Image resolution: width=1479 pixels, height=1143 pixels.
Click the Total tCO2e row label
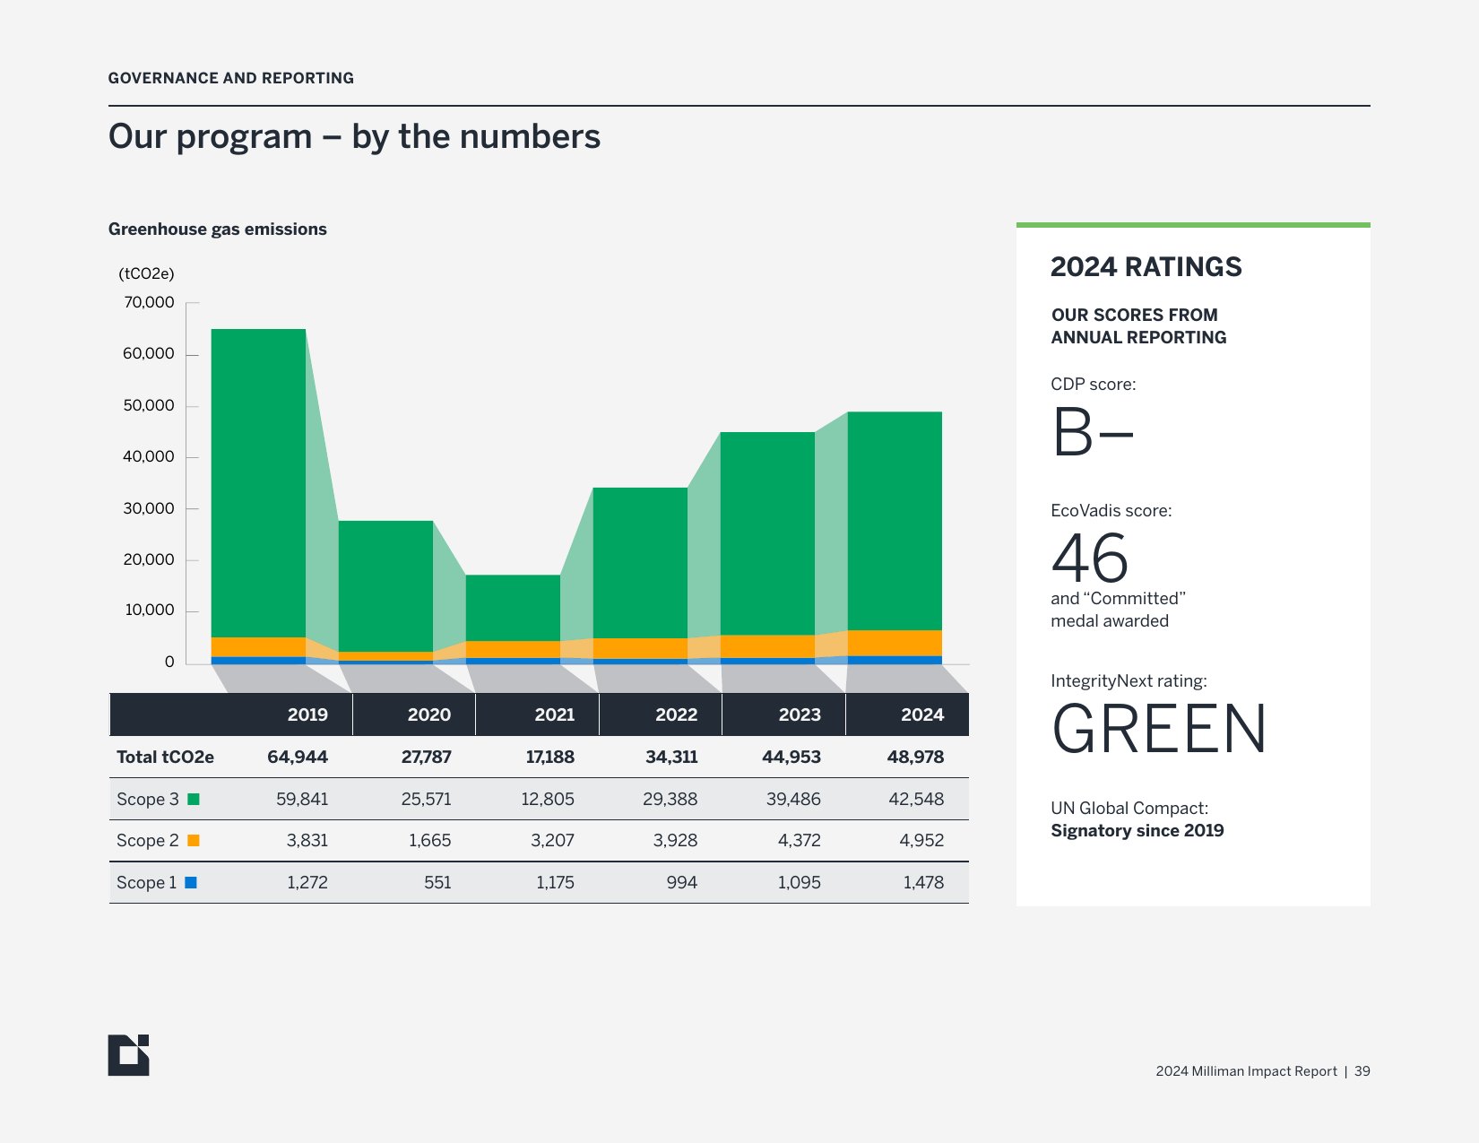[x=166, y=757]
